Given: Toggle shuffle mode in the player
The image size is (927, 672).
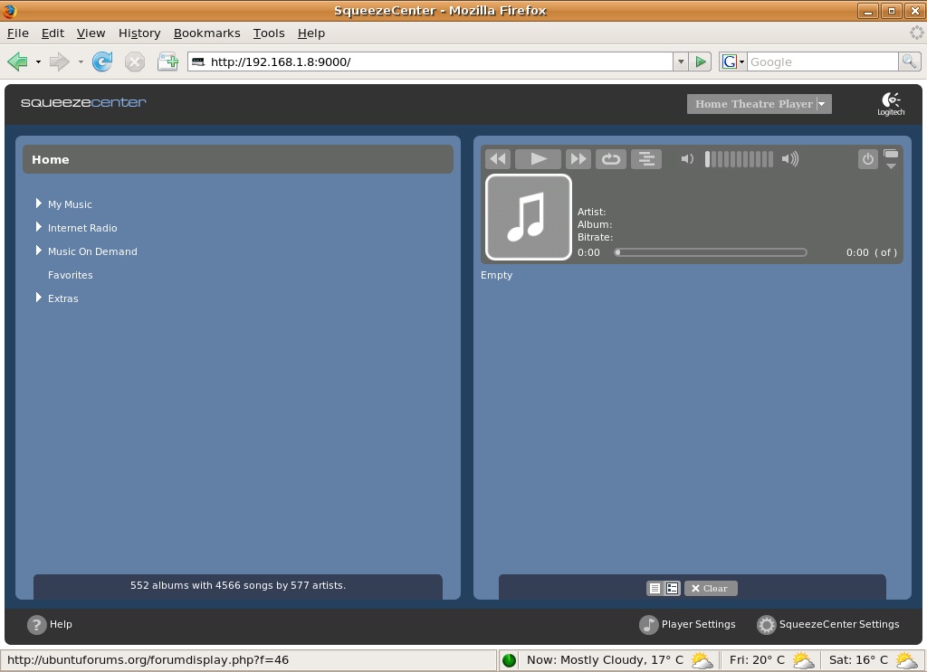Looking at the screenshot, I should point(646,159).
